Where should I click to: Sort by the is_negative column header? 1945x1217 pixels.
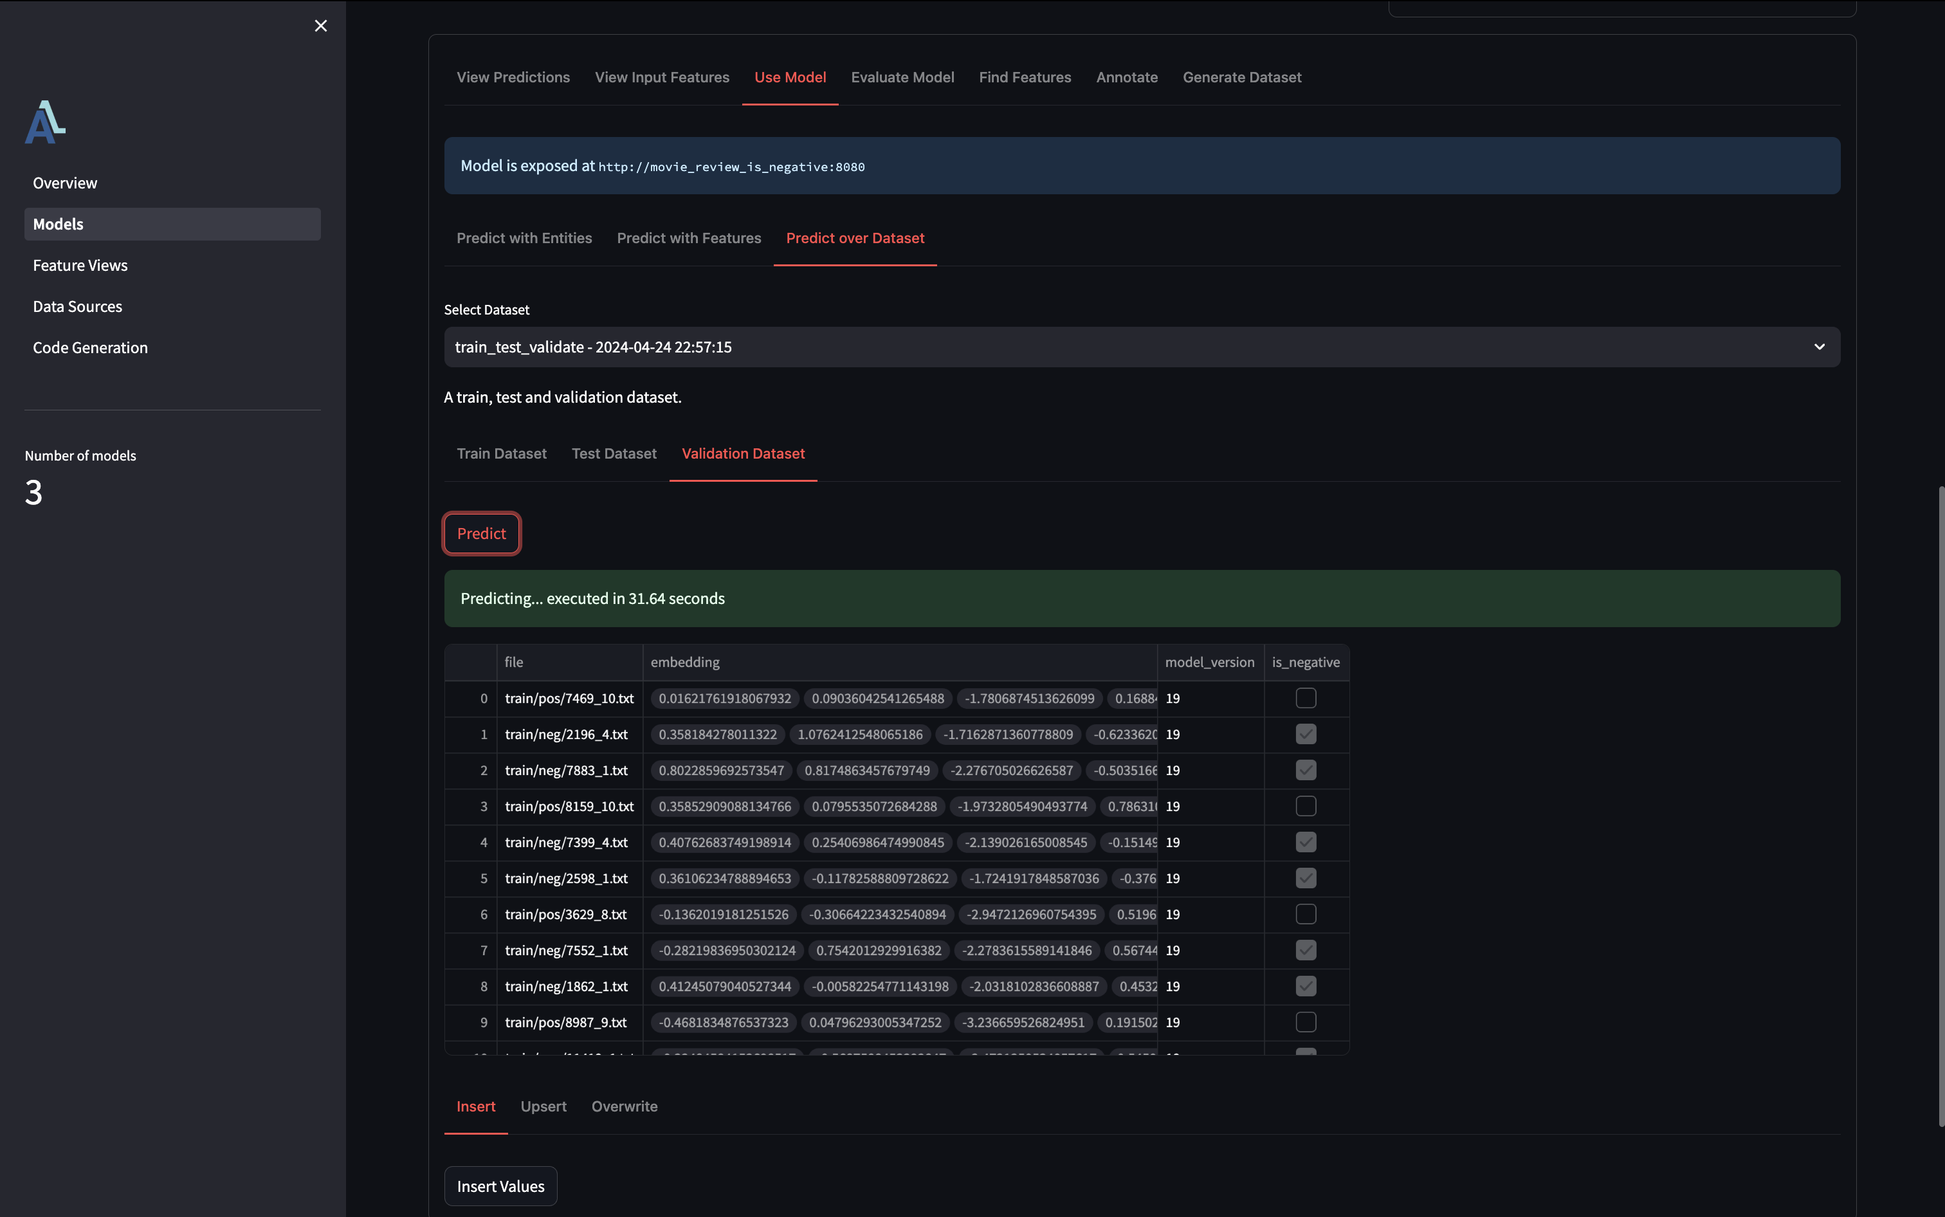pos(1305,663)
